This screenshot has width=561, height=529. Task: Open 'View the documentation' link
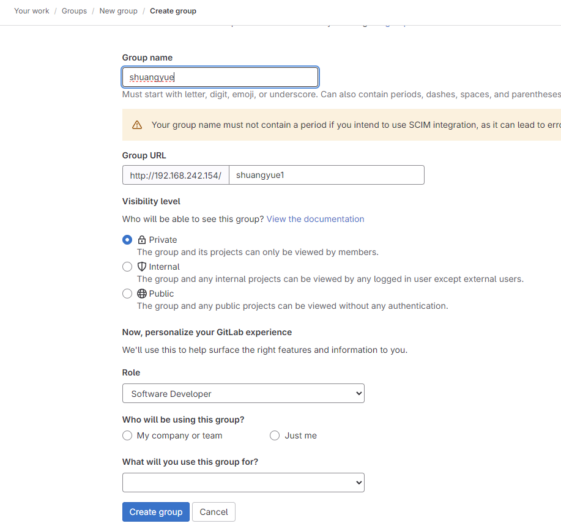315,219
